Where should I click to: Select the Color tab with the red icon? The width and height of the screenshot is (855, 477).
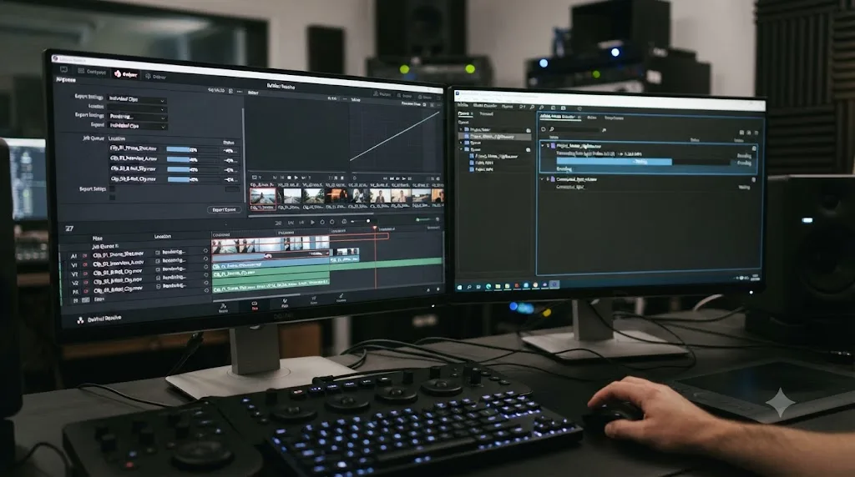[x=125, y=74]
